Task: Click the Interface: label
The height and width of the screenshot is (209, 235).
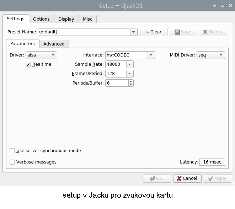Action: click(94, 55)
